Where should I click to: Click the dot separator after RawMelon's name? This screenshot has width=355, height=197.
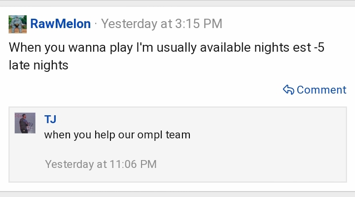tap(96, 24)
